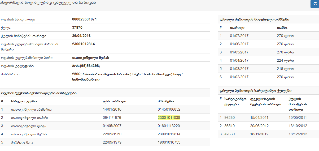Click the score value 37870
Image resolution: width=319 pixels, height=151 pixels.
77,28
